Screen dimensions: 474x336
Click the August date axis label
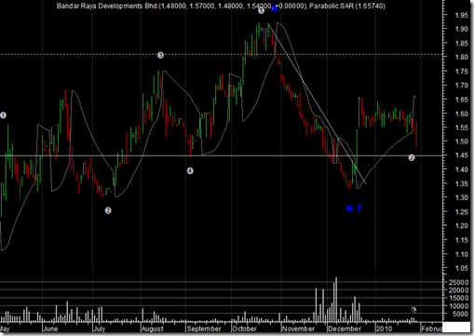pos(153,329)
